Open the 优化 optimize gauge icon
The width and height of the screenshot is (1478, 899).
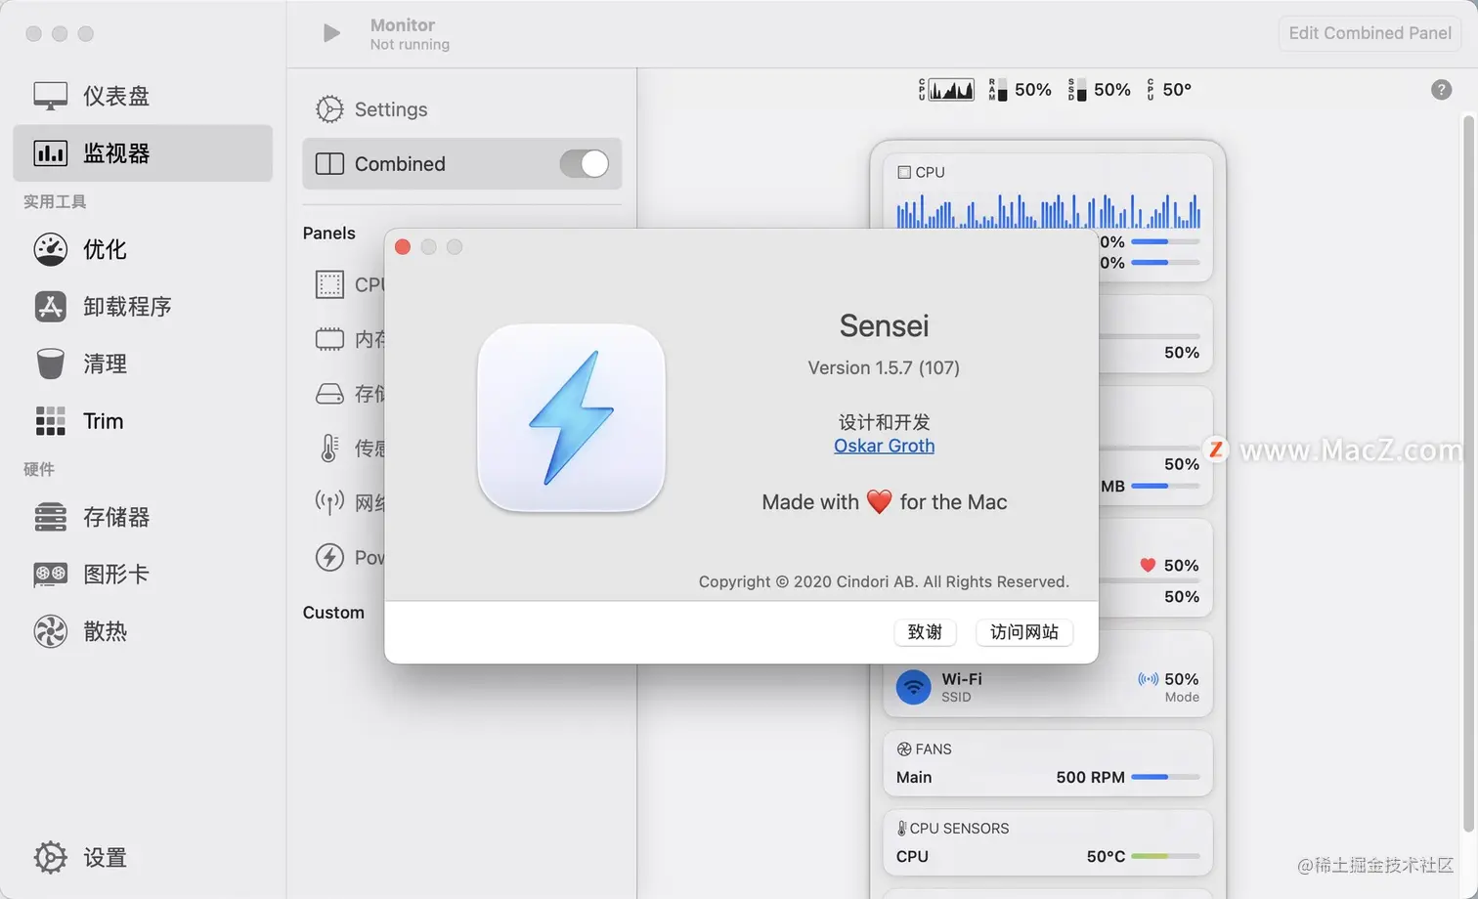pyautogui.click(x=51, y=249)
